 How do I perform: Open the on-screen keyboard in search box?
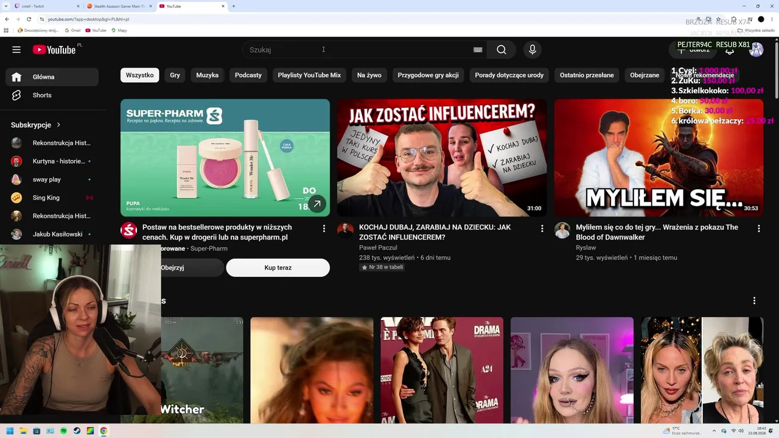pyautogui.click(x=478, y=50)
